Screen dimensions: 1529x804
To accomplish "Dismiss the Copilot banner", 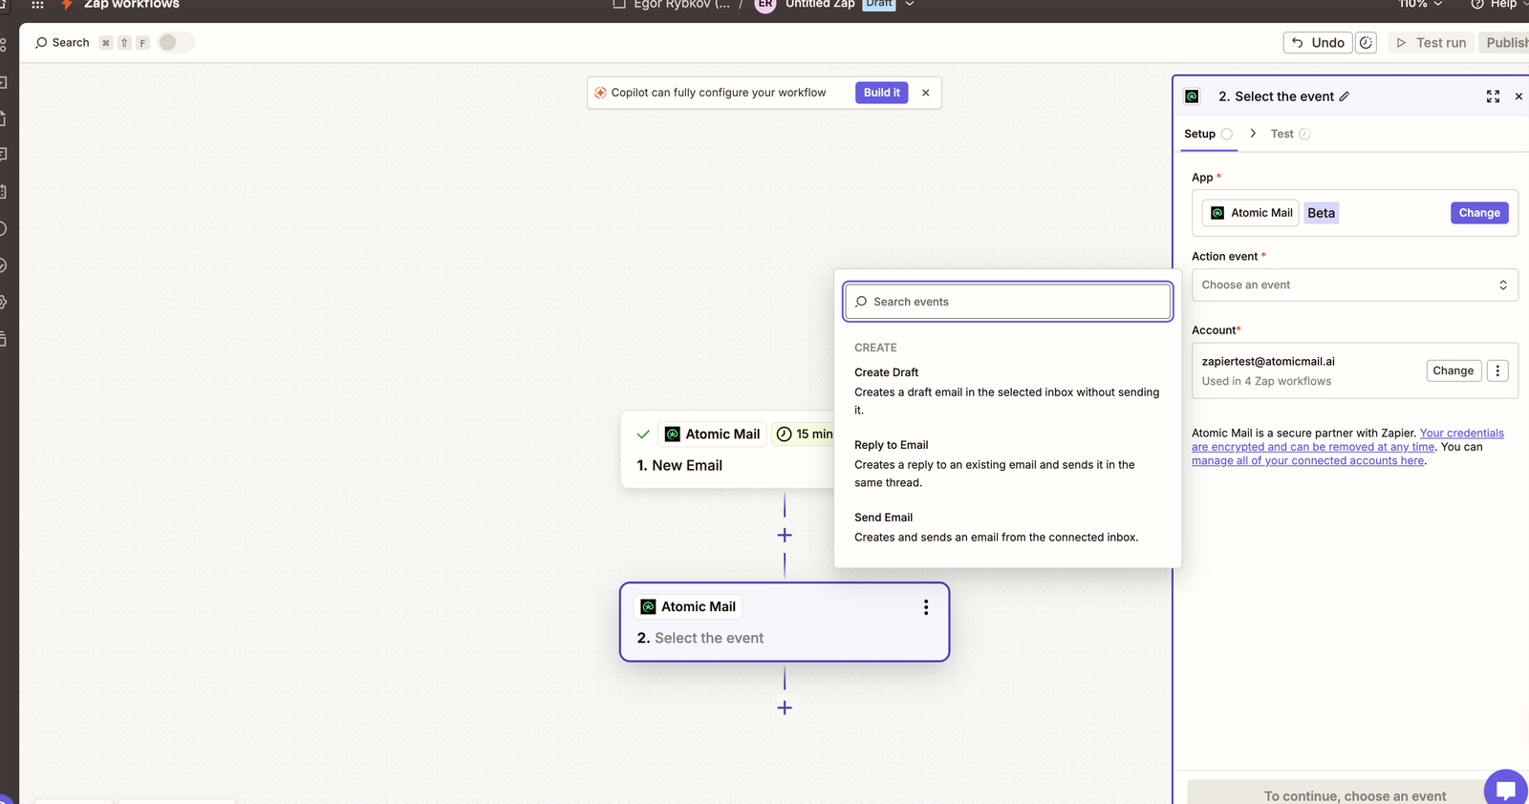I will 925,93.
